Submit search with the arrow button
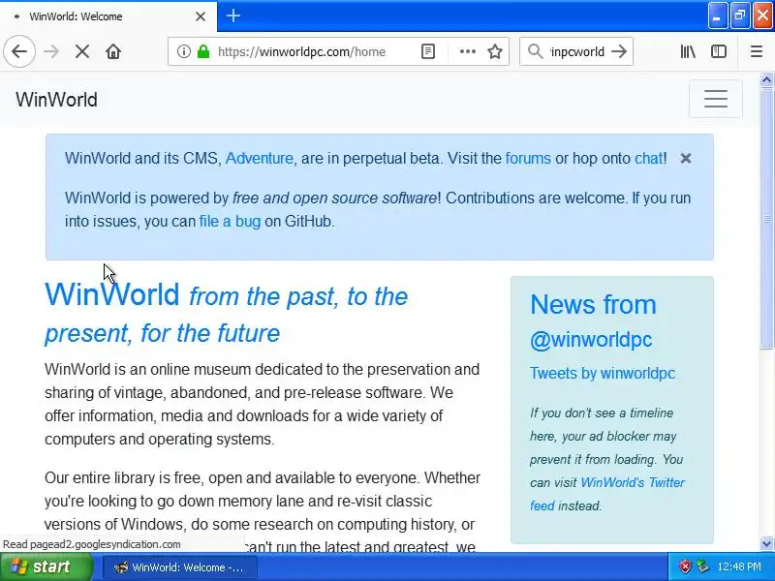This screenshot has height=581, width=775. tap(619, 51)
